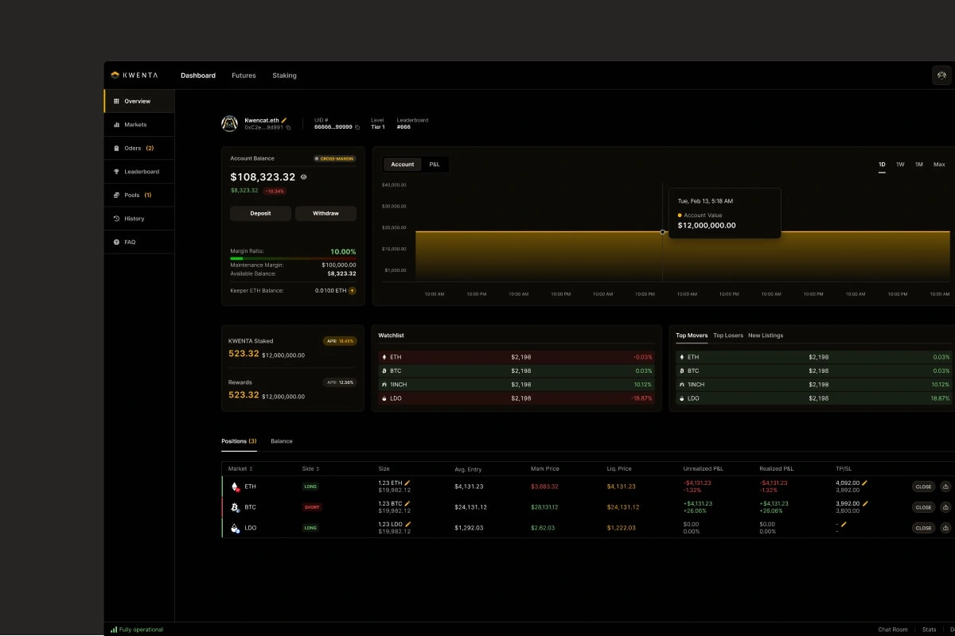Edit TP/SL for BTC position
Viewport: 955px width, 636px height.
coord(865,503)
